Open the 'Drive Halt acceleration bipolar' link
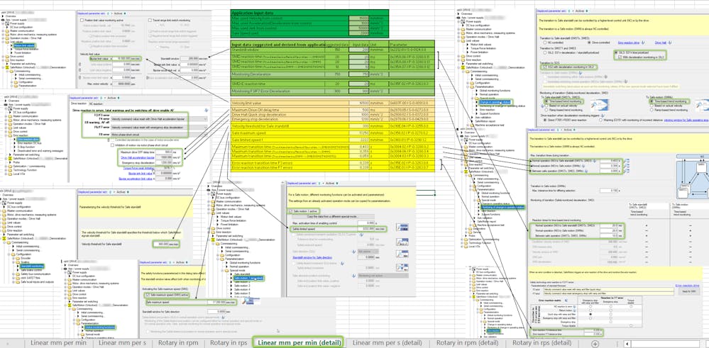 click(x=139, y=157)
